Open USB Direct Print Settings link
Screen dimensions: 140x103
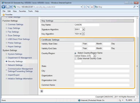(19, 39)
